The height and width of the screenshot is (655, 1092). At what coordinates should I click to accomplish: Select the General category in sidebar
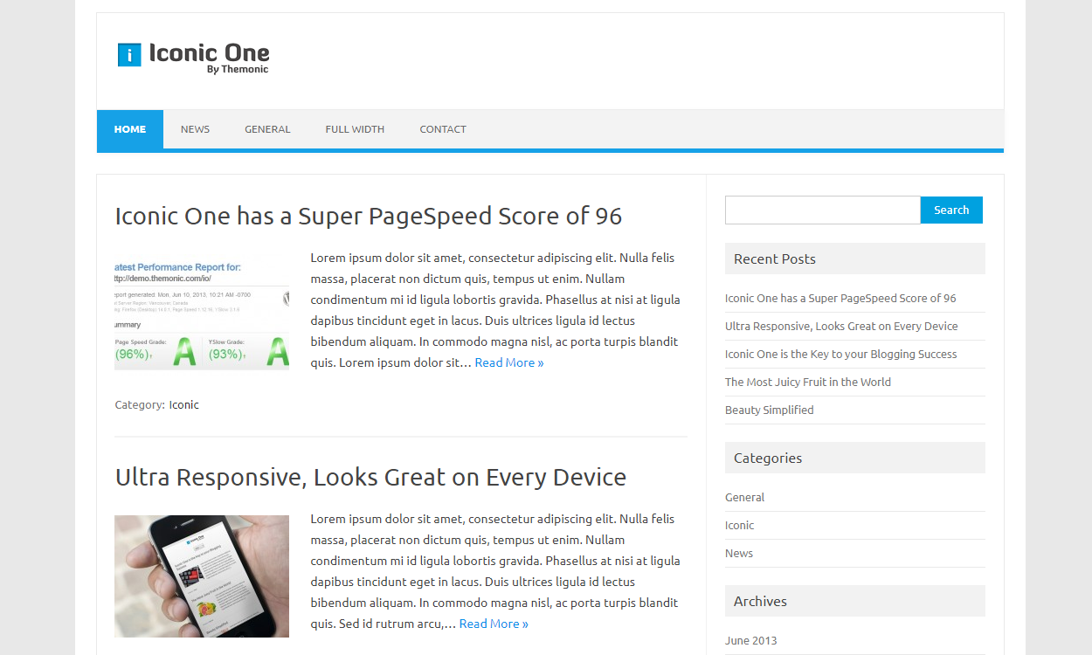pyautogui.click(x=744, y=497)
